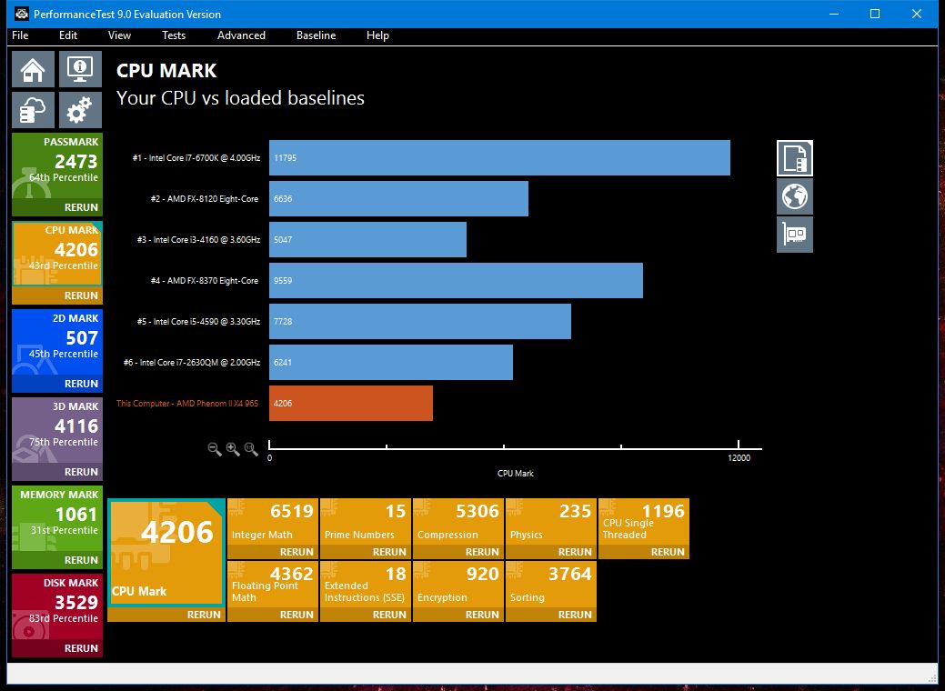Rerun the Integer Math test
The width and height of the screenshot is (945, 691).
[x=273, y=552]
